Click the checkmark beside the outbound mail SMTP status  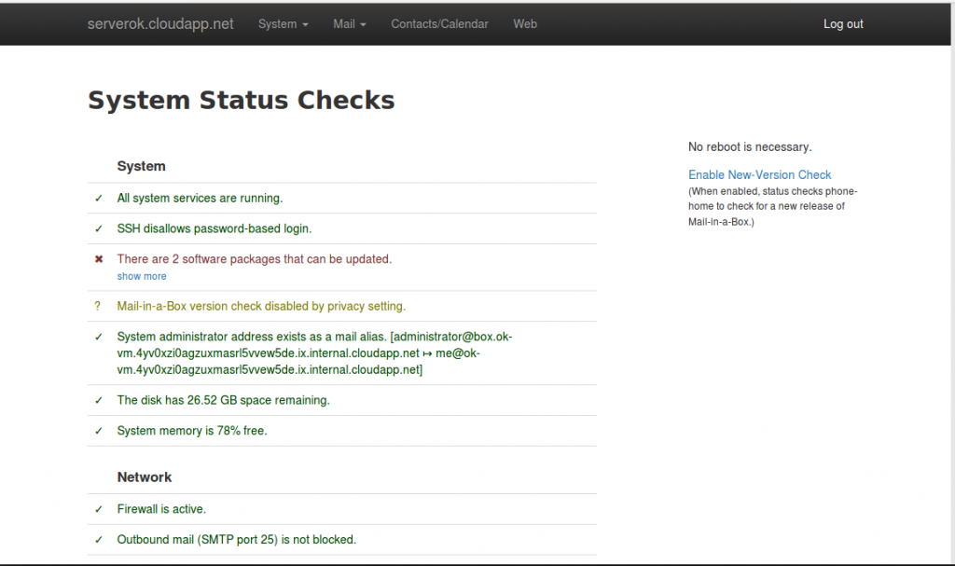(x=98, y=540)
